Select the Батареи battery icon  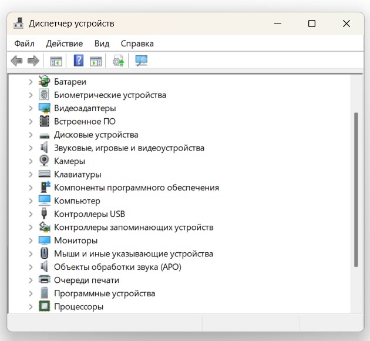[45, 82]
